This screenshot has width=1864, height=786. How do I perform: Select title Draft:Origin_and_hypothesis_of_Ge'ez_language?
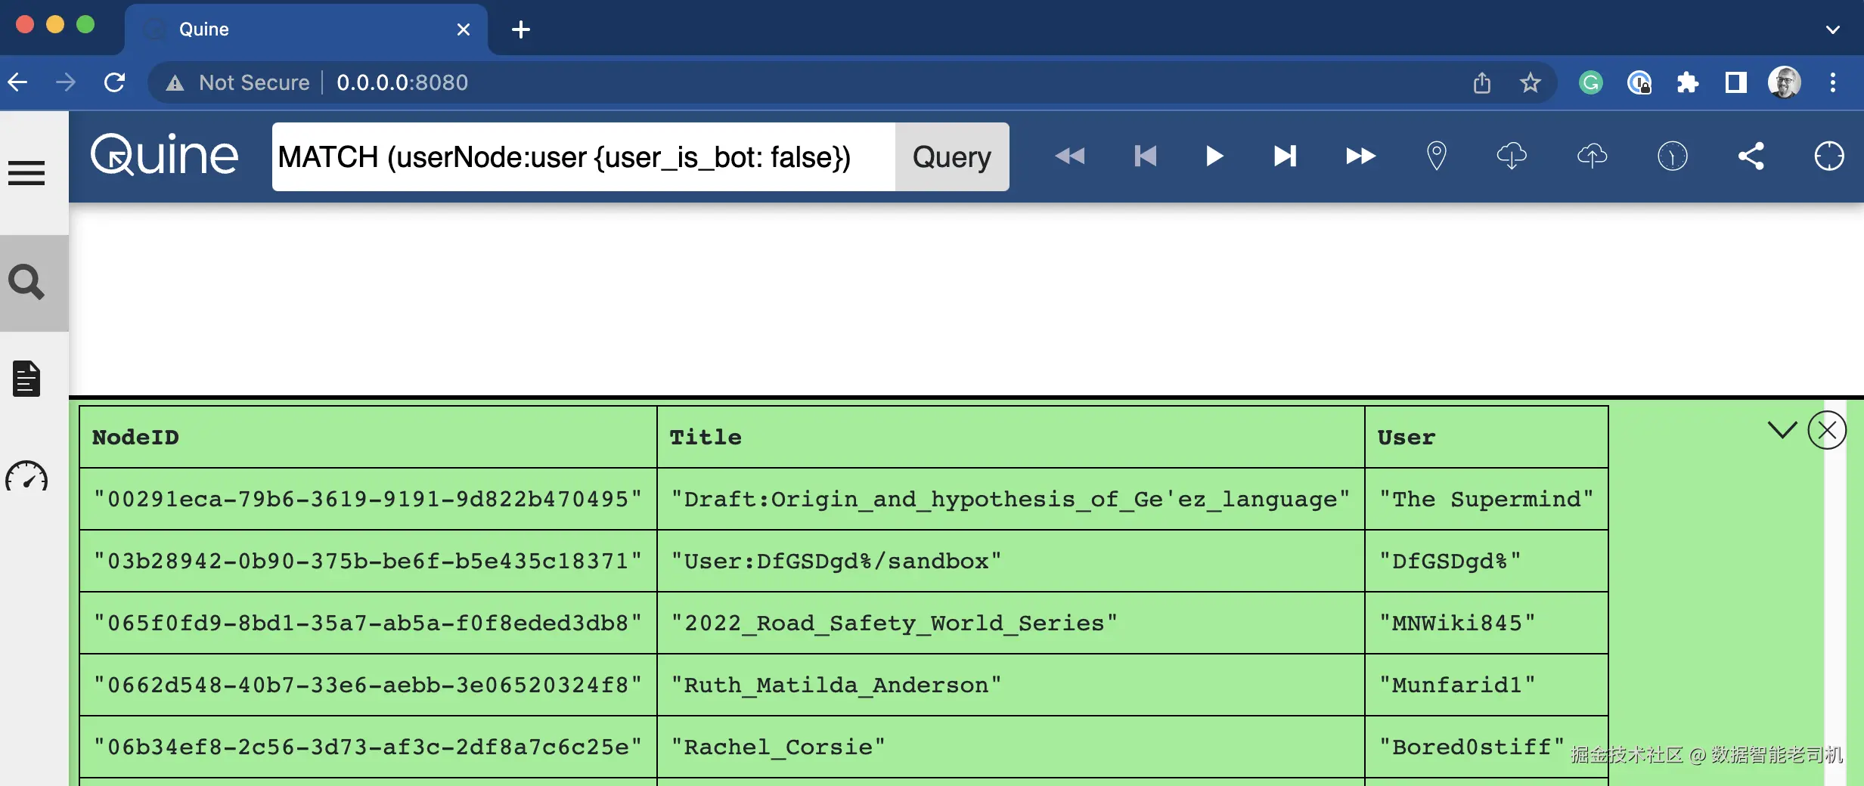click(1011, 499)
